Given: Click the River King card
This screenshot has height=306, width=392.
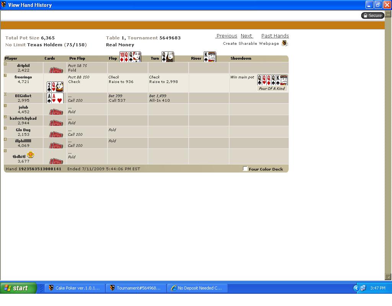Looking at the screenshot, I should pyautogui.click(x=209, y=57).
